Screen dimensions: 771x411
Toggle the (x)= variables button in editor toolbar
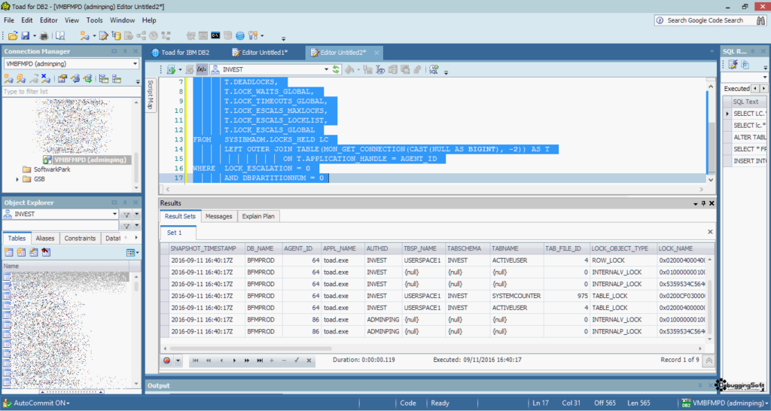point(202,69)
